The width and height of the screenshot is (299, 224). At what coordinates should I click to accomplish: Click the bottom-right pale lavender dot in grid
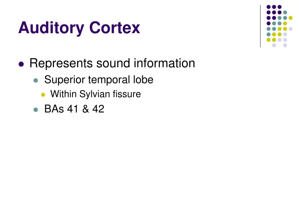(285, 45)
